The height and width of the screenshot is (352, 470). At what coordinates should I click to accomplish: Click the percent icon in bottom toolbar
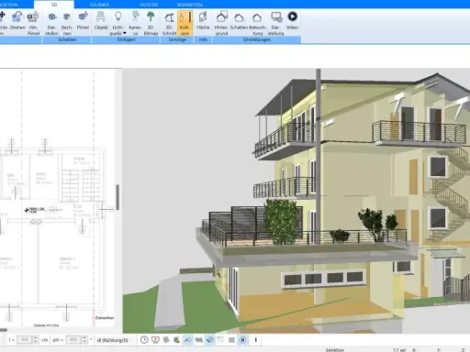tap(199, 340)
